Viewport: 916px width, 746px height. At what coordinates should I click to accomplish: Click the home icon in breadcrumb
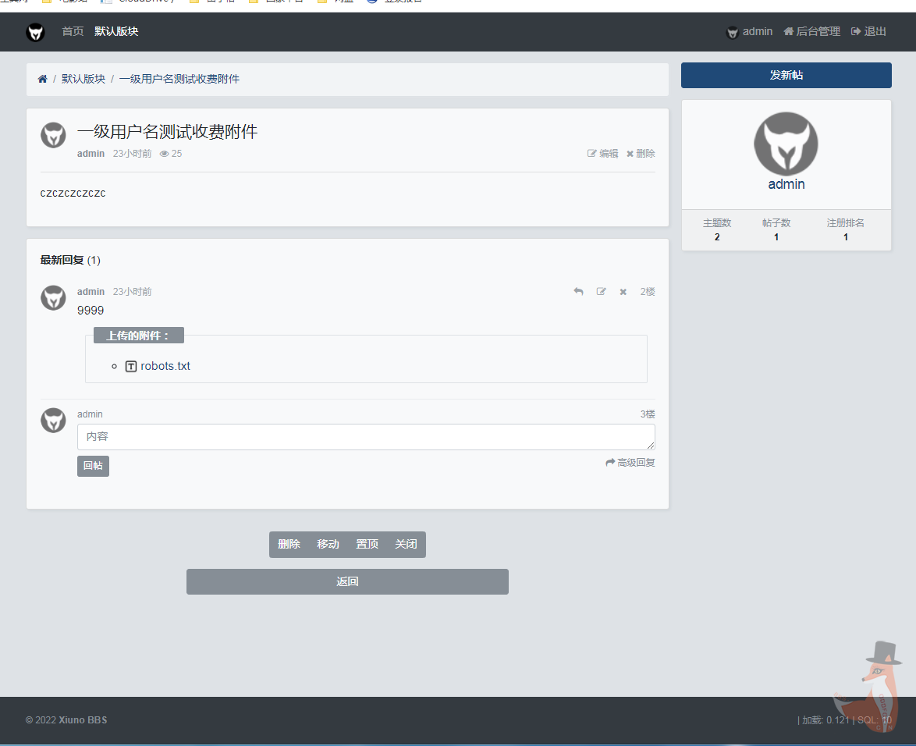click(x=43, y=79)
